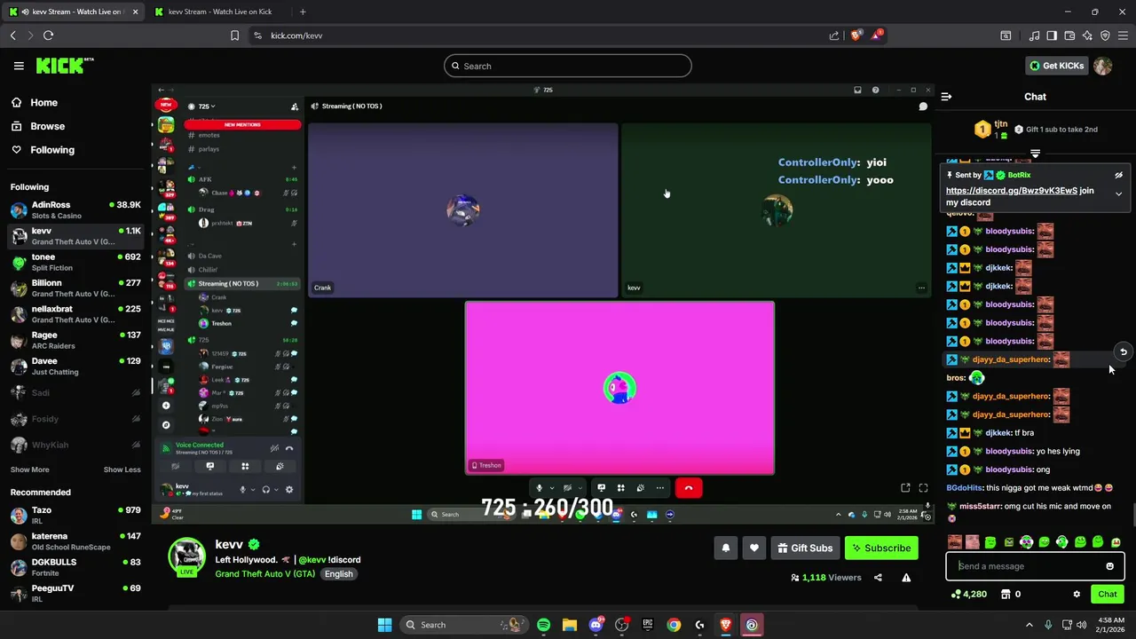Image resolution: width=1136 pixels, height=639 pixels.
Task: Open AdinRoss channel in Following list
Action: click(75, 209)
